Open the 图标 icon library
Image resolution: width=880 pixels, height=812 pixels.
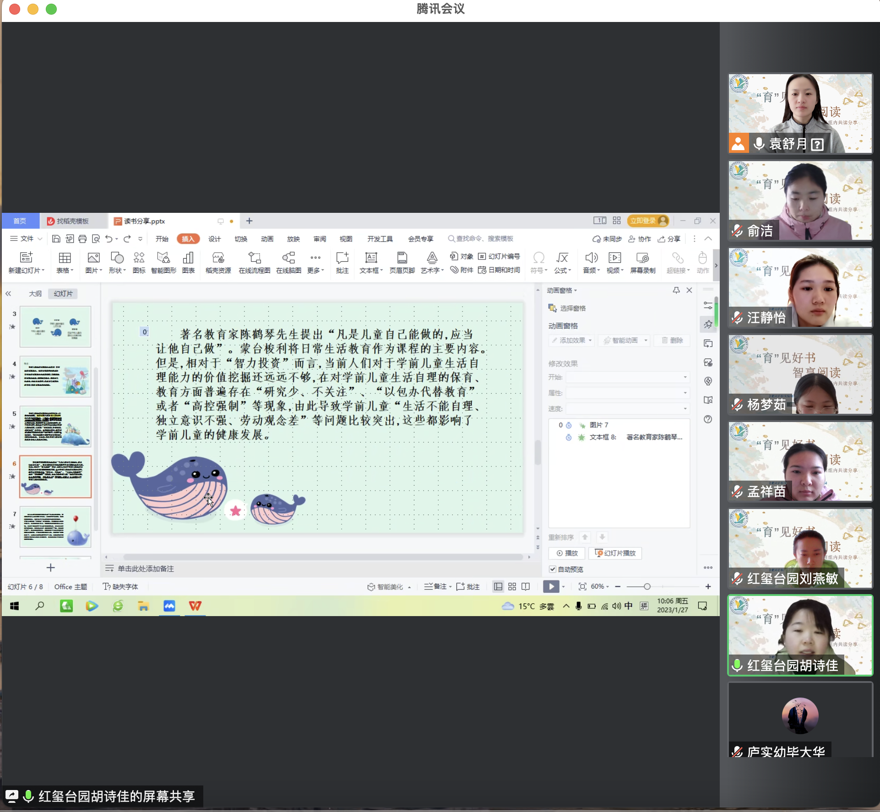pos(139,262)
